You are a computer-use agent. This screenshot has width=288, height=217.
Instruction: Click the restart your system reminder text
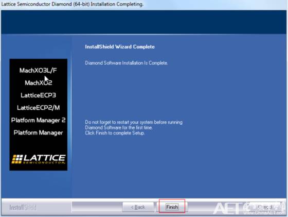(134, 122)
